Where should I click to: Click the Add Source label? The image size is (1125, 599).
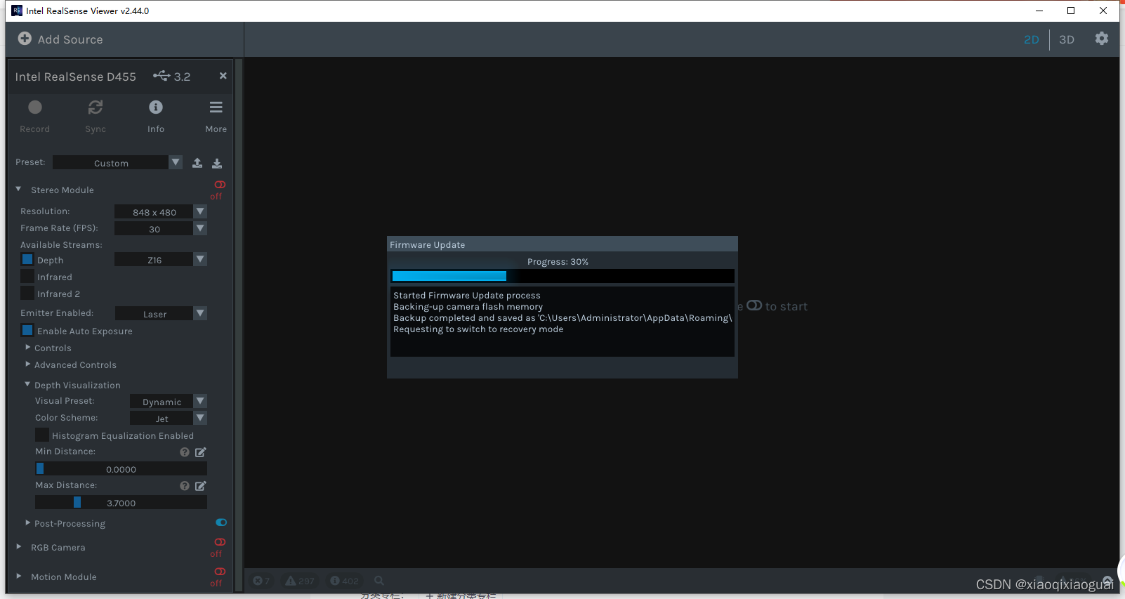(x=70, y=39)
